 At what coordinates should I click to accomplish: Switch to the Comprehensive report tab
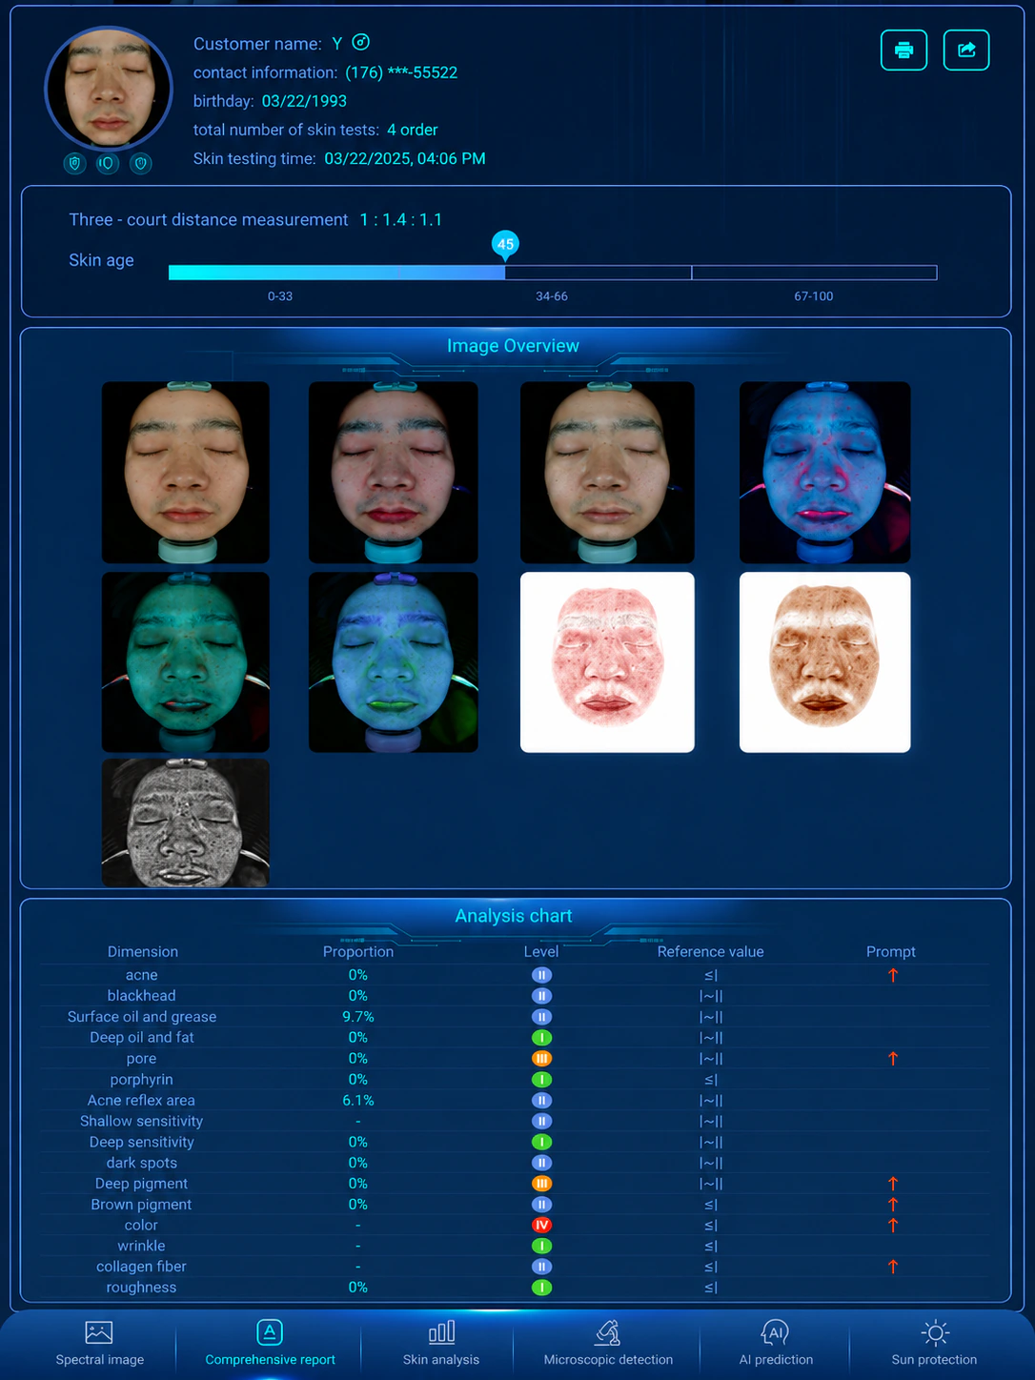point(270,1344)
